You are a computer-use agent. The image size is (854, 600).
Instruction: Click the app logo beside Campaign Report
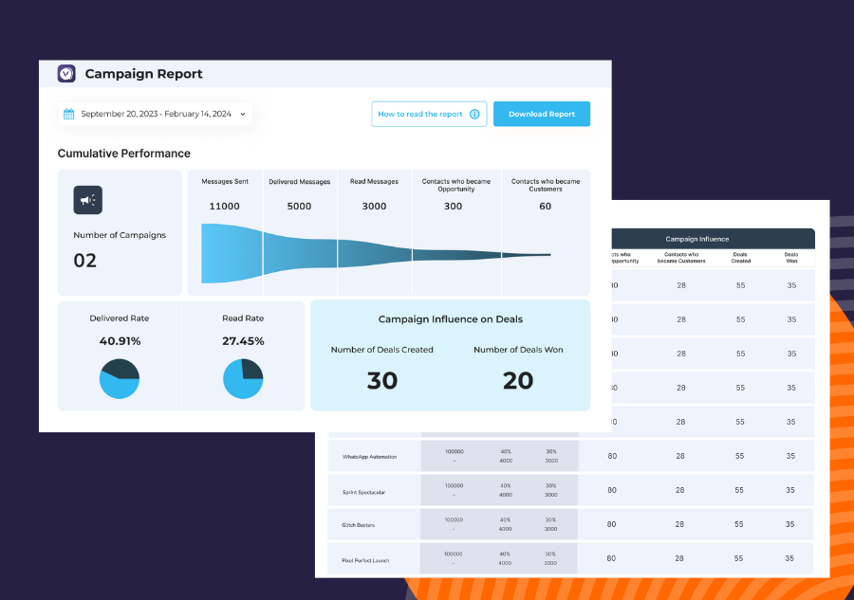[66, 74]
